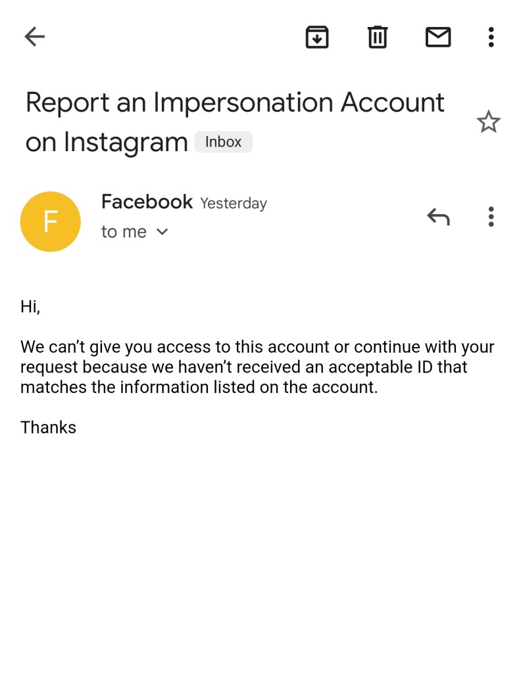Tap the "to me" recipient text

[x=124, y=232]
